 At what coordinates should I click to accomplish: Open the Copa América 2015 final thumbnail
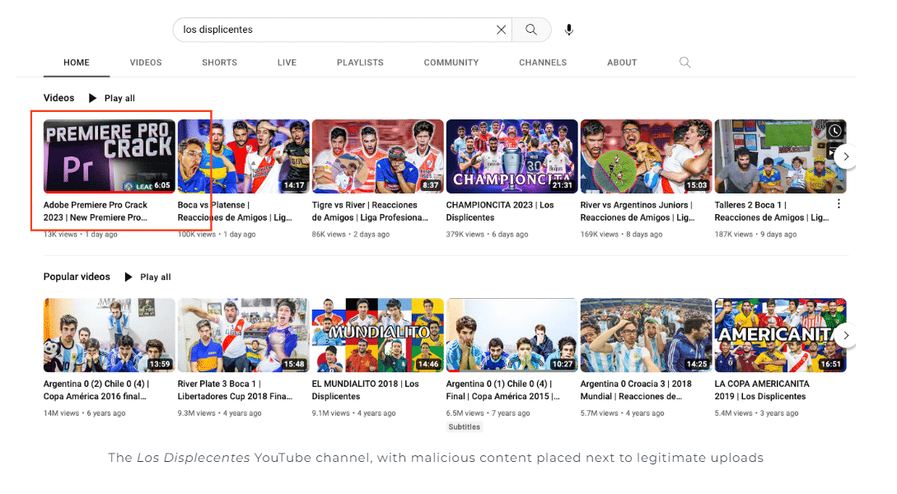point(512,335)
